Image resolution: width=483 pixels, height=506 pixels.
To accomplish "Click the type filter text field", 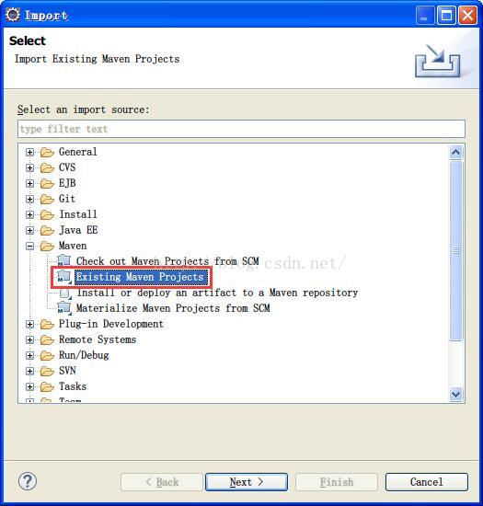I will tap(241, 129).
